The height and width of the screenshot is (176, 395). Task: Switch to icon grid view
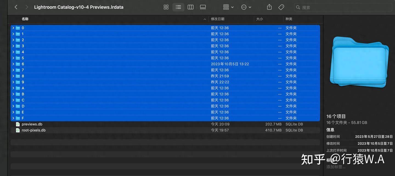166,7
